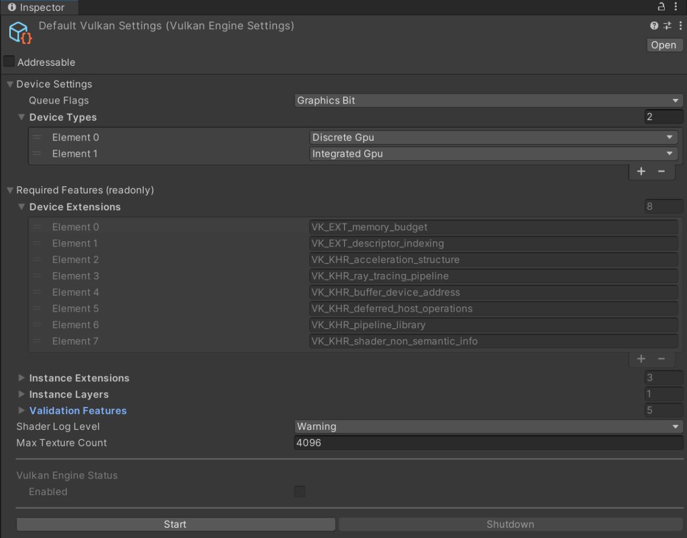This screenshot has height=538, width=687.
Task: Click the Device Extensions size field
Action: click(664, 206)
